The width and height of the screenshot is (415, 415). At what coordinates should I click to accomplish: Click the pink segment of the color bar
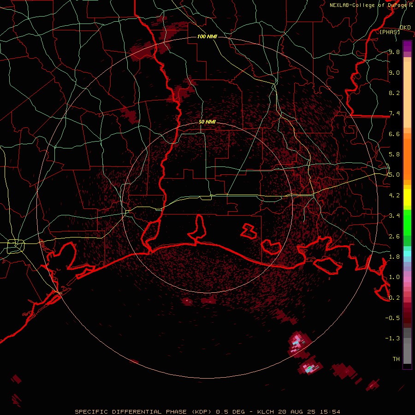point(407,279)
